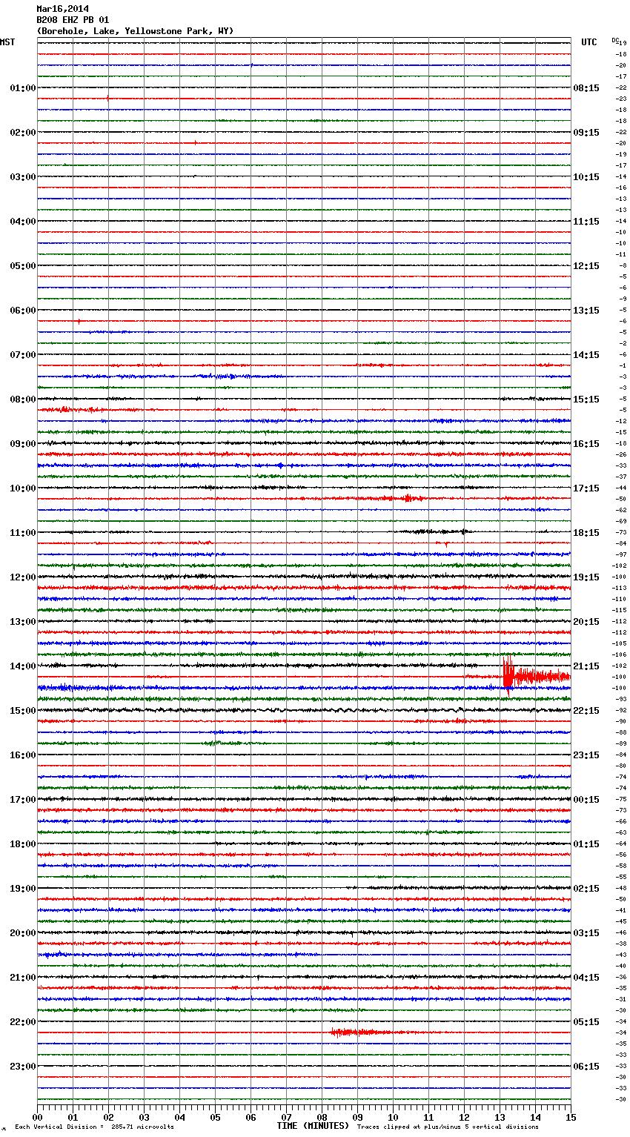Viewport: 630px width, 1137px height.
Task: Select the "12:15" UTC row label
Action: click(x=586, y=266)
